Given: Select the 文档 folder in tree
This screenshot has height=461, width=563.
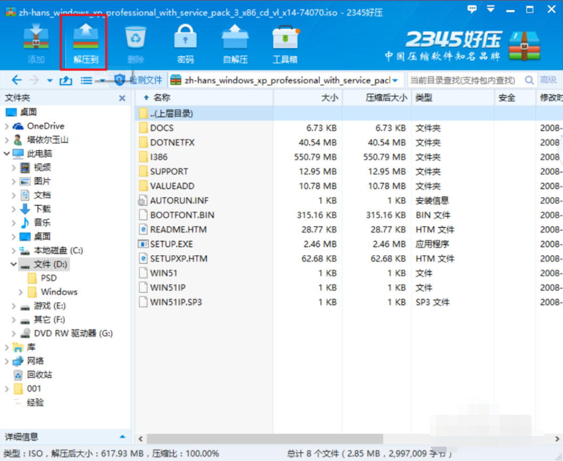Looking at the screenshot, I should [x=42, y=195].
